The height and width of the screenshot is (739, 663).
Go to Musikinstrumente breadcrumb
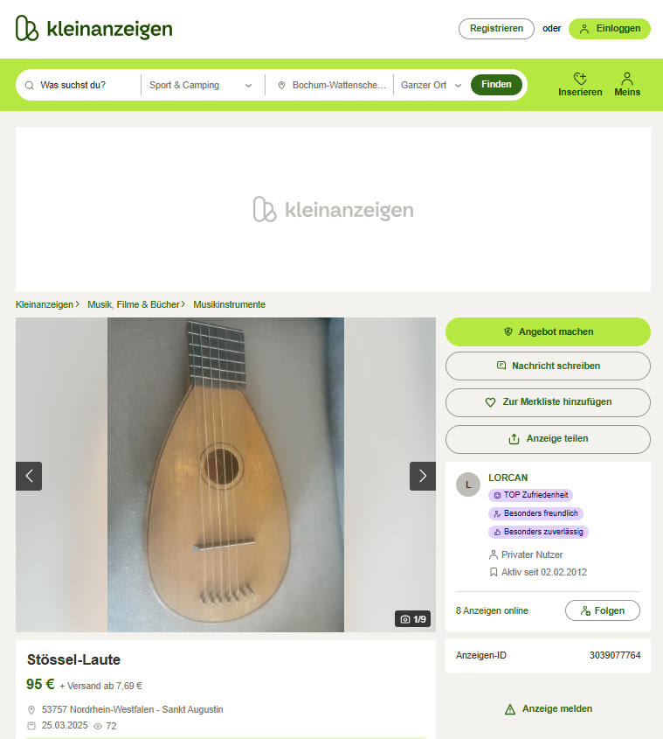click(230, 304)
